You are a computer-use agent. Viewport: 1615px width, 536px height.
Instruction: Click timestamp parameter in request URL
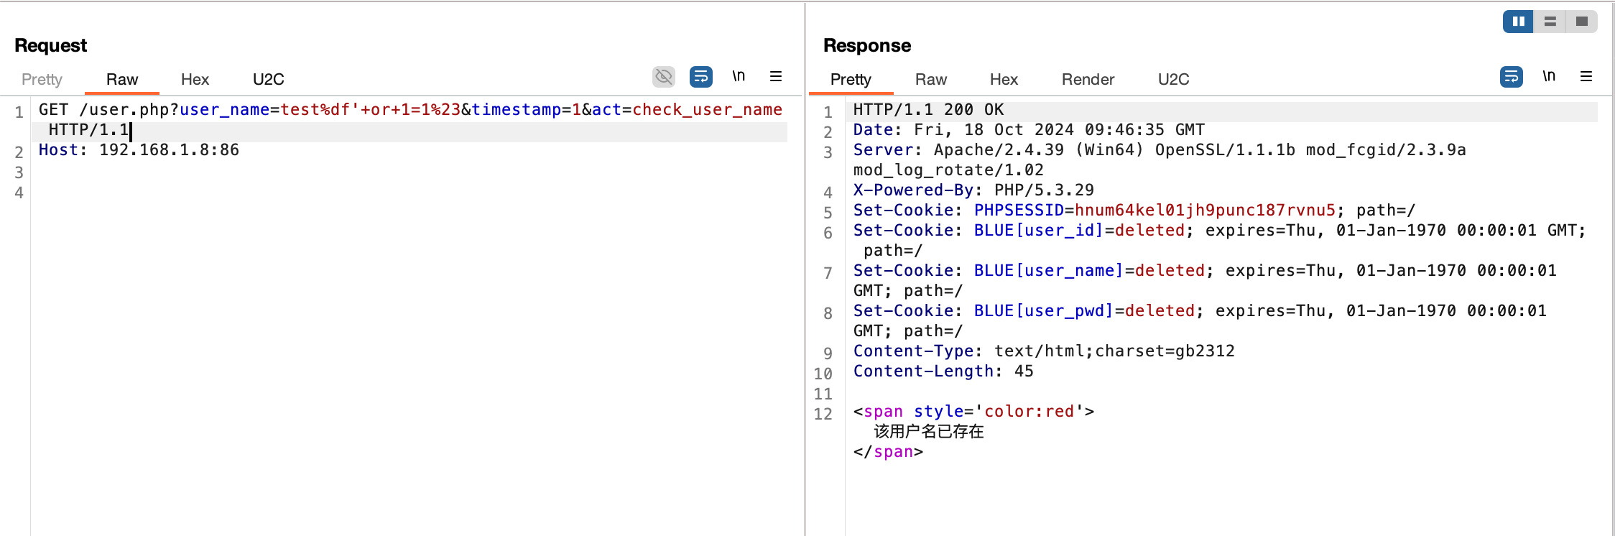(x=516, y=109)
